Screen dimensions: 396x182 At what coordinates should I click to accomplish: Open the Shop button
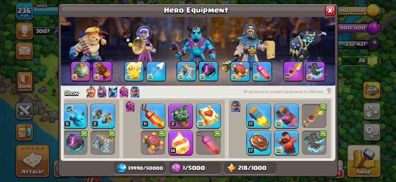364,161
